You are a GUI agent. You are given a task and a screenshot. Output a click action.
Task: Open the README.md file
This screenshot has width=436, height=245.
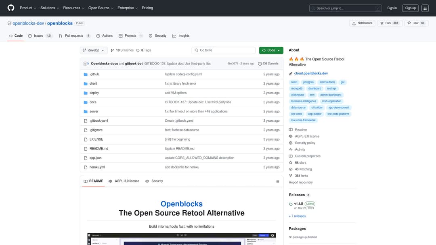(x=99, y=149)
